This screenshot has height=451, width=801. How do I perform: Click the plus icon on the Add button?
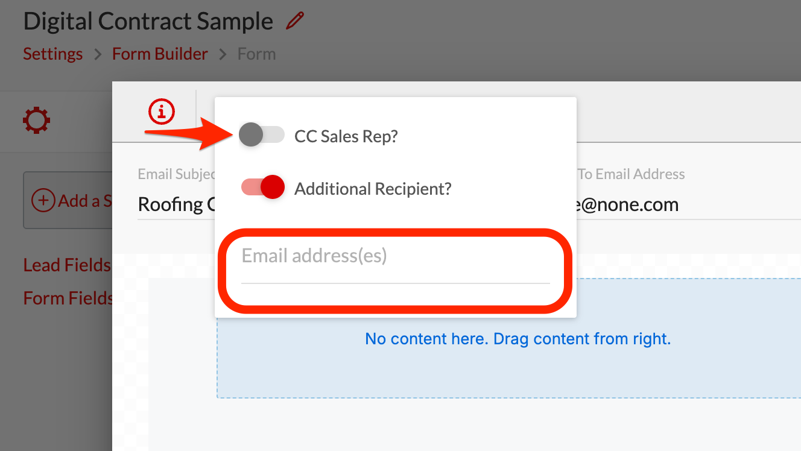point(42,200)
